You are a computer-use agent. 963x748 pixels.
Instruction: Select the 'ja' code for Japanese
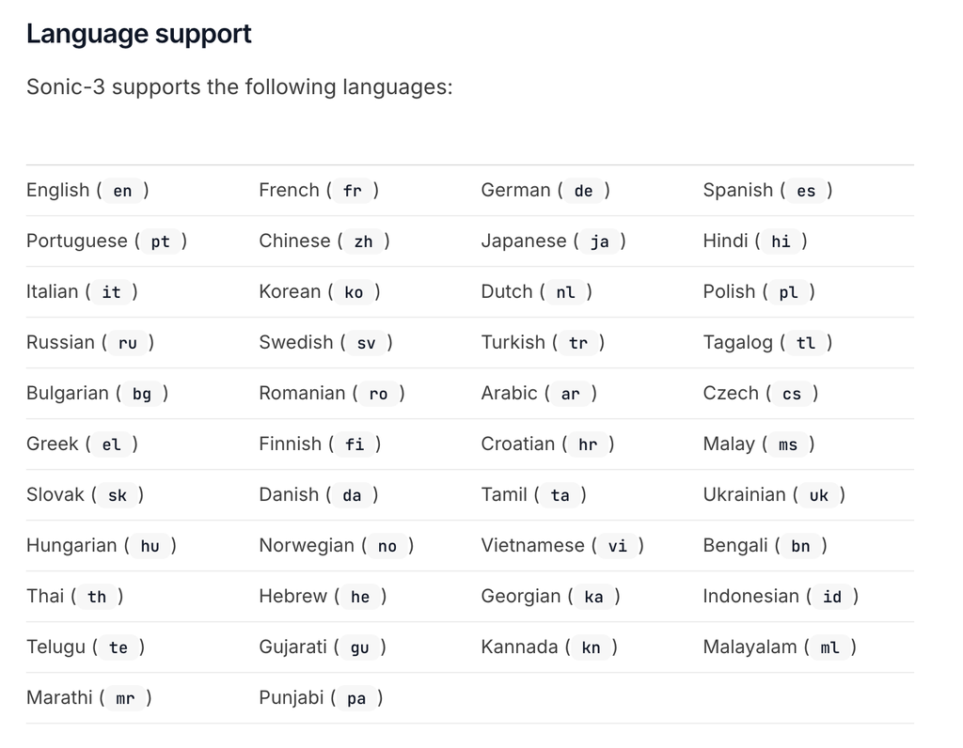click(600, 242)
